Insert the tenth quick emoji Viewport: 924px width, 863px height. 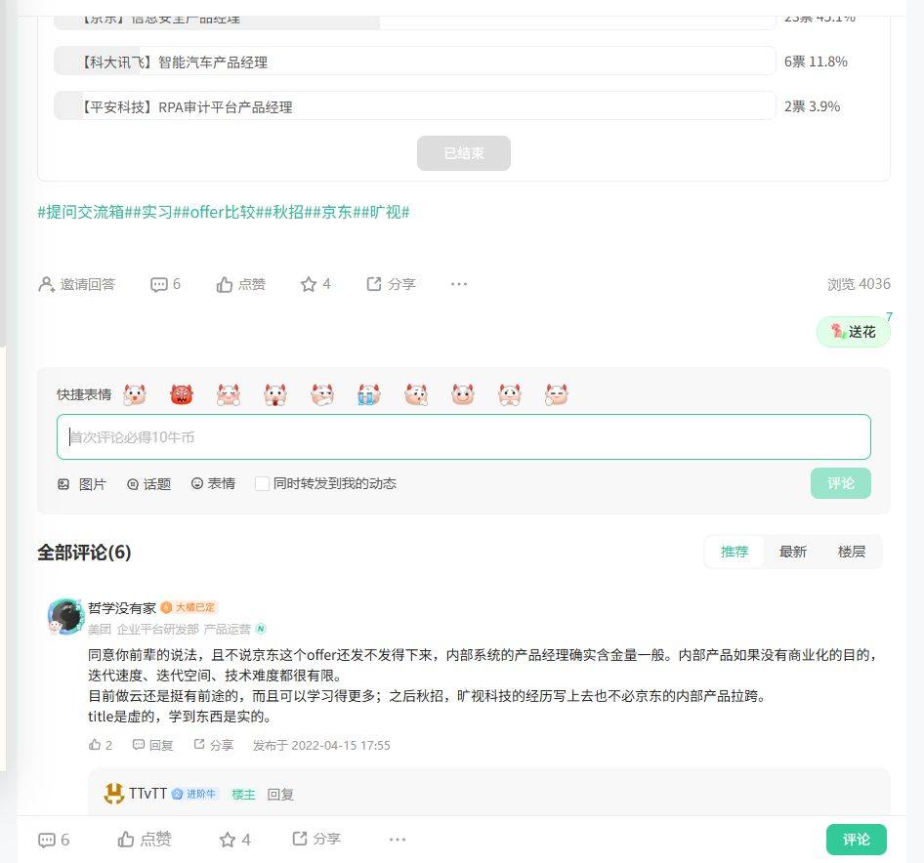pos(557,394)
